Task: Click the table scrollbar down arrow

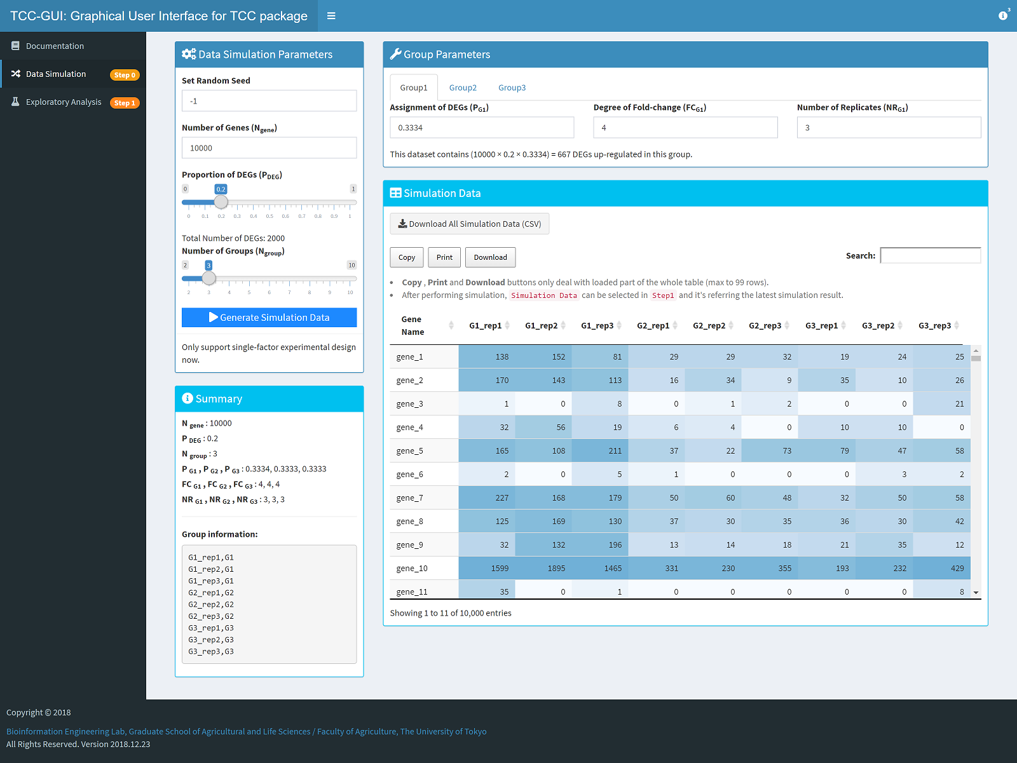Action: pos(976,593)
